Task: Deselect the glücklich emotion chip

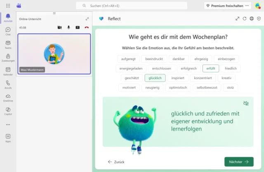Action: [x=155, y=78]
